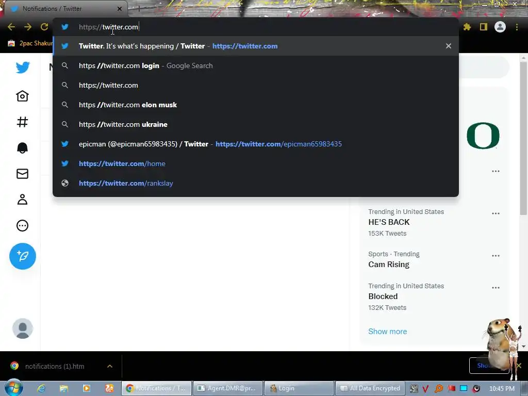Open the Blocked trending topic
528x396 pixels.
pyautogui.click(x=383, y=296)
